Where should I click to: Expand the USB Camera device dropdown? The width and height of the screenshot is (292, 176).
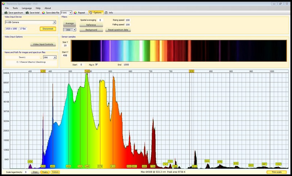pos(54,22)
